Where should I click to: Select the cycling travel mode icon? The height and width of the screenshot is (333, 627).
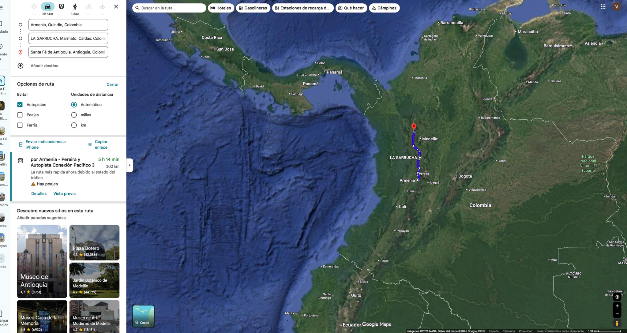[88, 6]
